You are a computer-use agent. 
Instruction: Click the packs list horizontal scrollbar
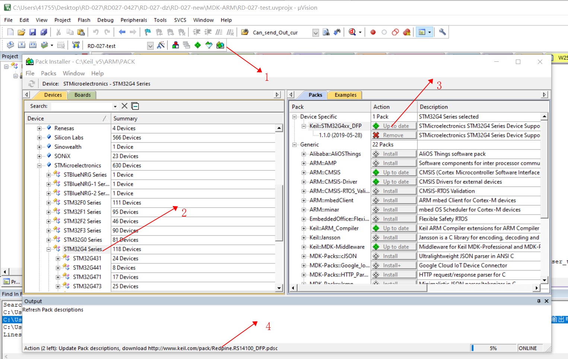tap(414, 288)
